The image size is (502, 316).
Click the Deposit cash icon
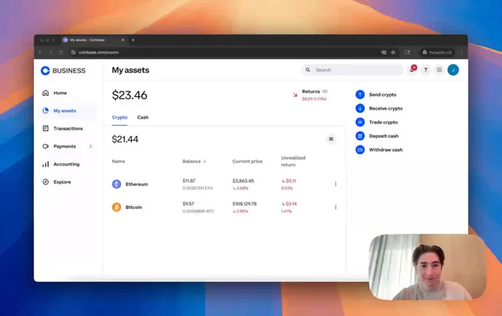point(360,136)
